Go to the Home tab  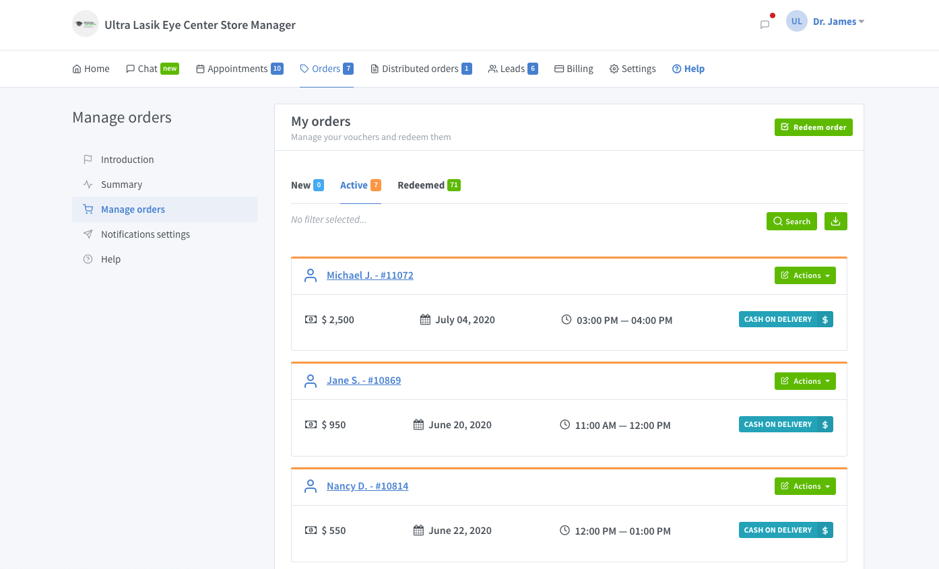coord(91,69)
